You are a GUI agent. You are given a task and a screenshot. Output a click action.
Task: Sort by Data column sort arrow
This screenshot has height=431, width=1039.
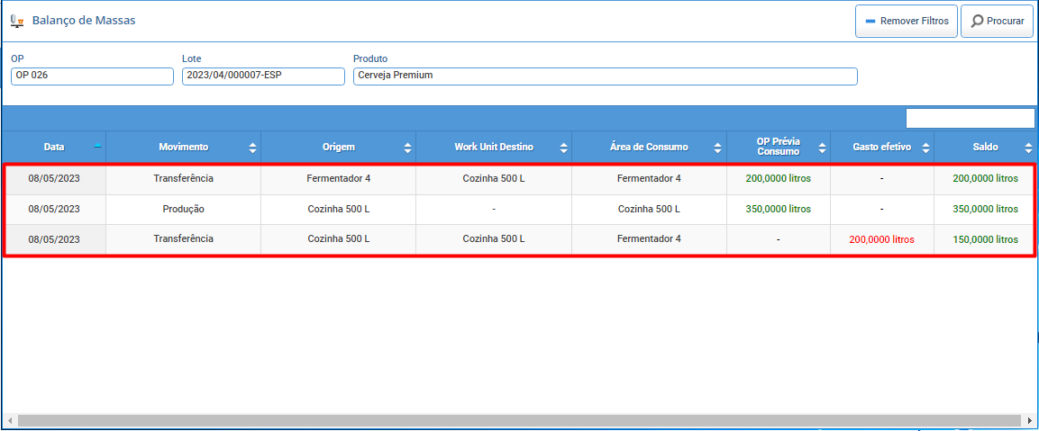coord(97,146)
